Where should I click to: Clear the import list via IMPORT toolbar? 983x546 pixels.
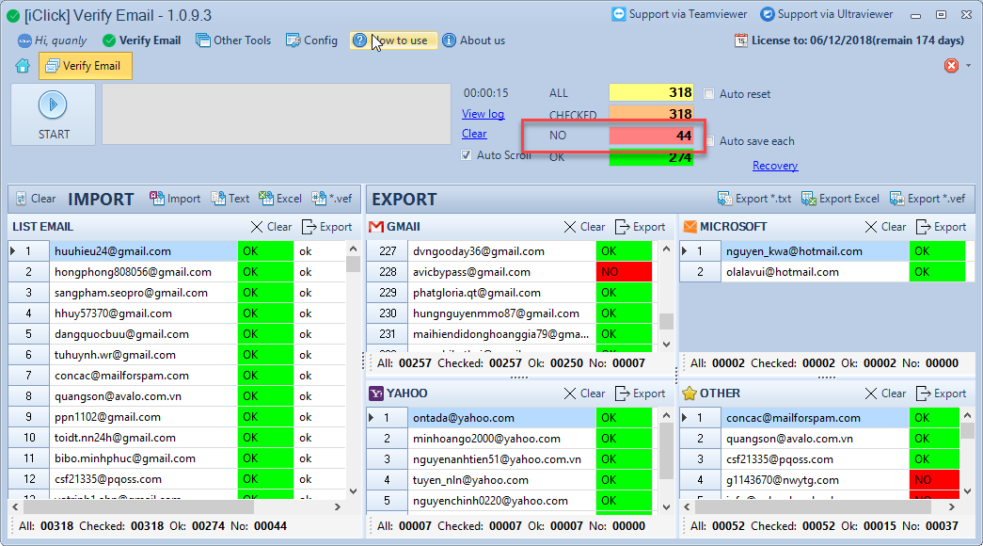36,199
